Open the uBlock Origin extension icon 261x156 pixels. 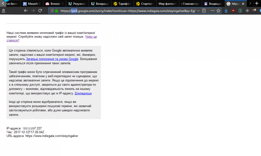coord(233,11)
